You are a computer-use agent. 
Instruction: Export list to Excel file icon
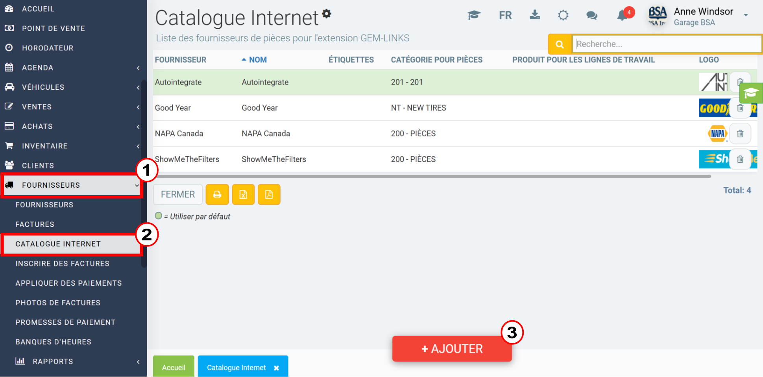(x=243, y=194)
